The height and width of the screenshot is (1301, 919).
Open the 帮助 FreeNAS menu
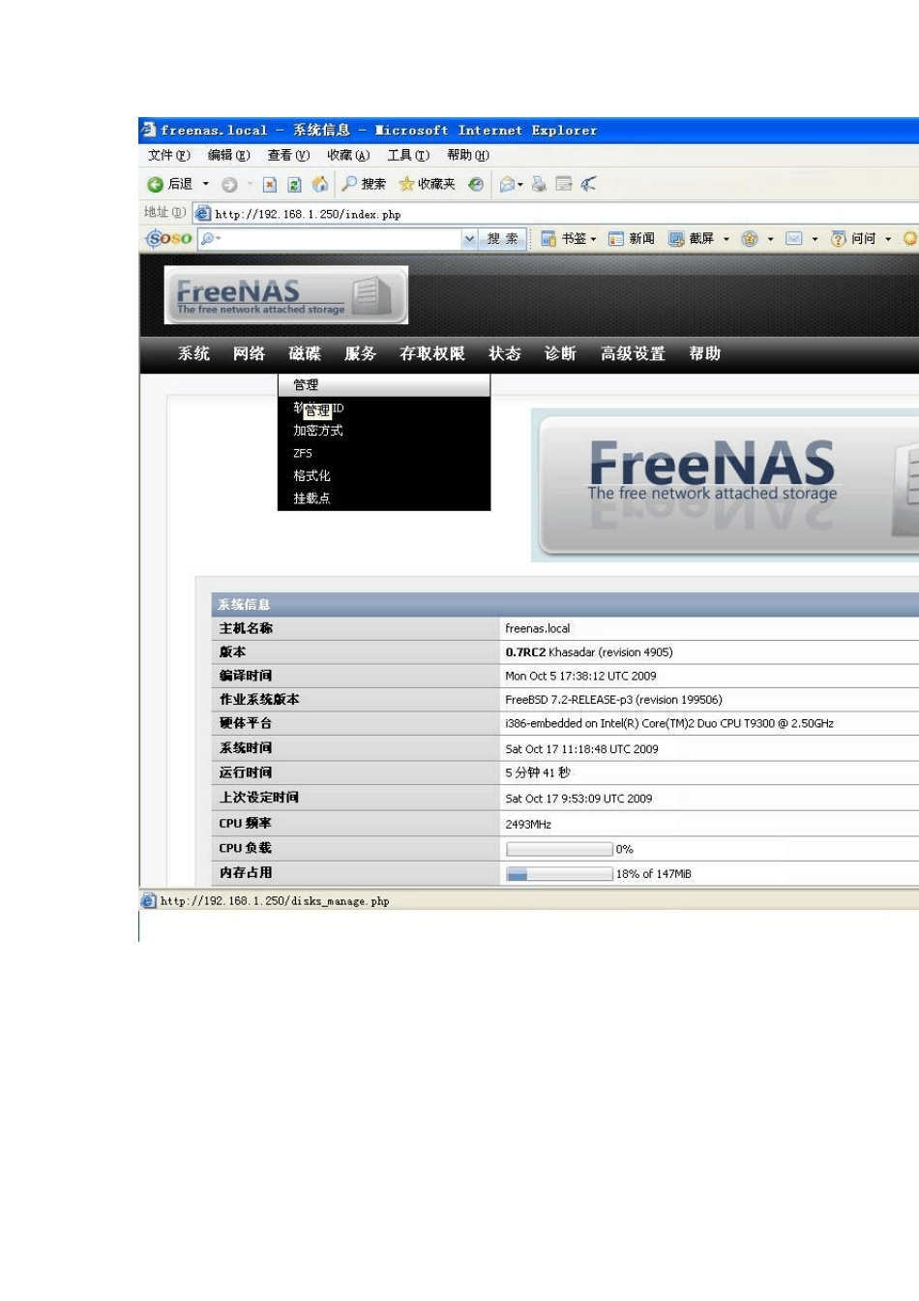[705, 353]
